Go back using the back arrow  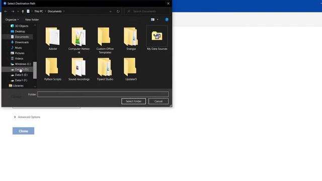[6, 11]
